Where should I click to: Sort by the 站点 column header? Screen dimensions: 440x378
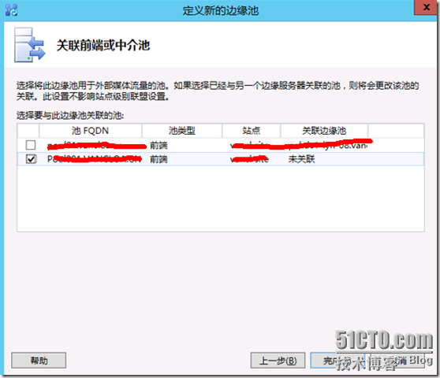click(252, 131)
